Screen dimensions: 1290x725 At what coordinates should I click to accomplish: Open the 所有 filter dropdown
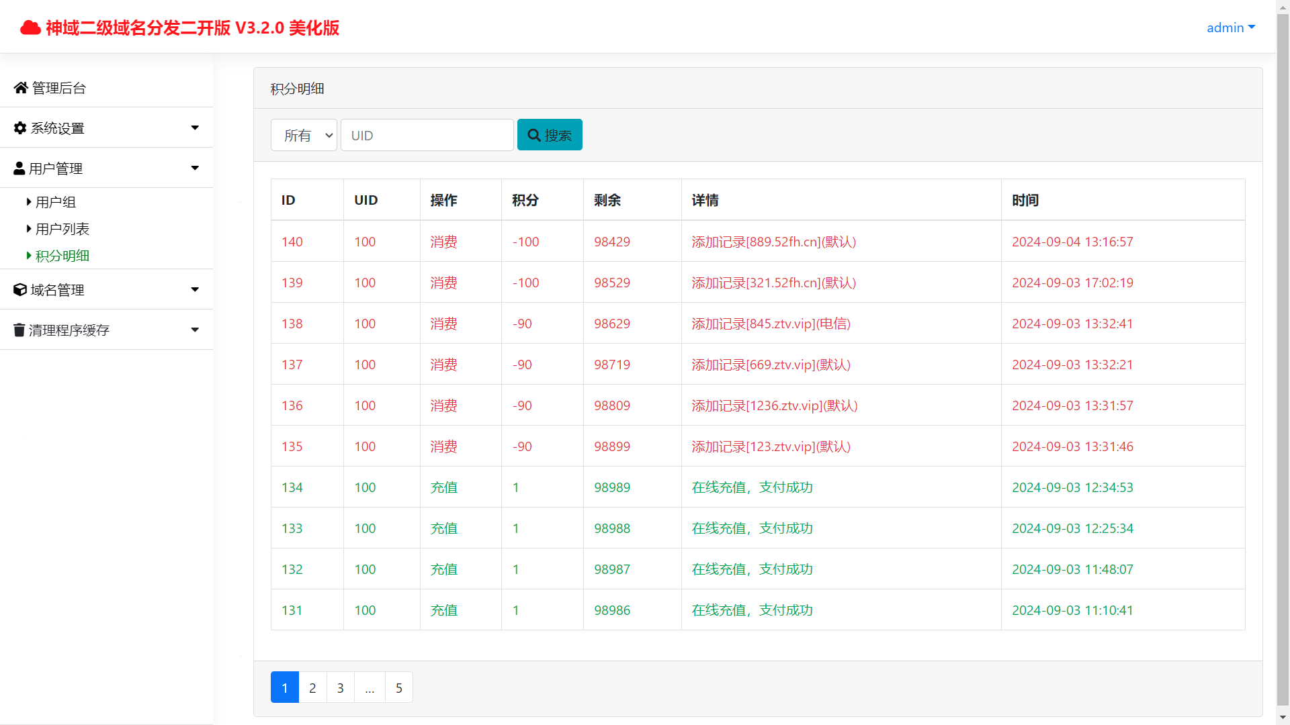click(304, 135)
